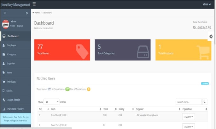
Task: Click Products cart icon in sidebar
Action: (4, 82)
